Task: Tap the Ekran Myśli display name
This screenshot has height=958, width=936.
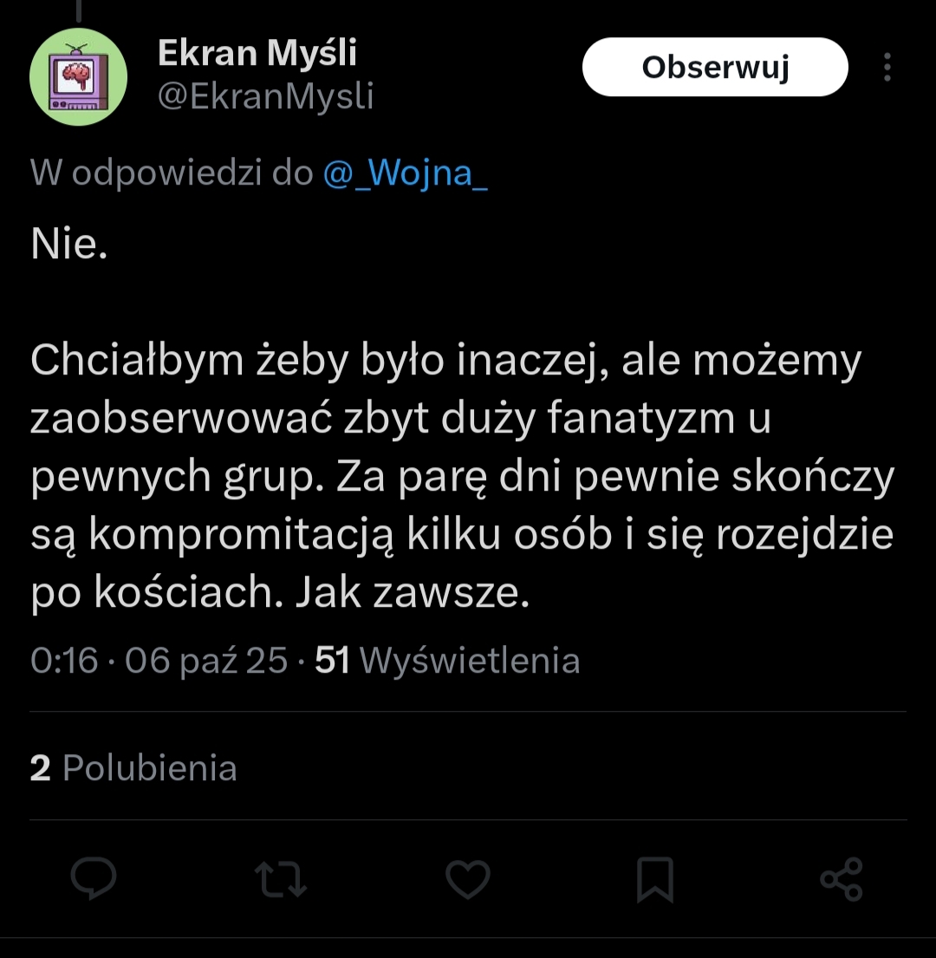Action: [x=257, y=55]
